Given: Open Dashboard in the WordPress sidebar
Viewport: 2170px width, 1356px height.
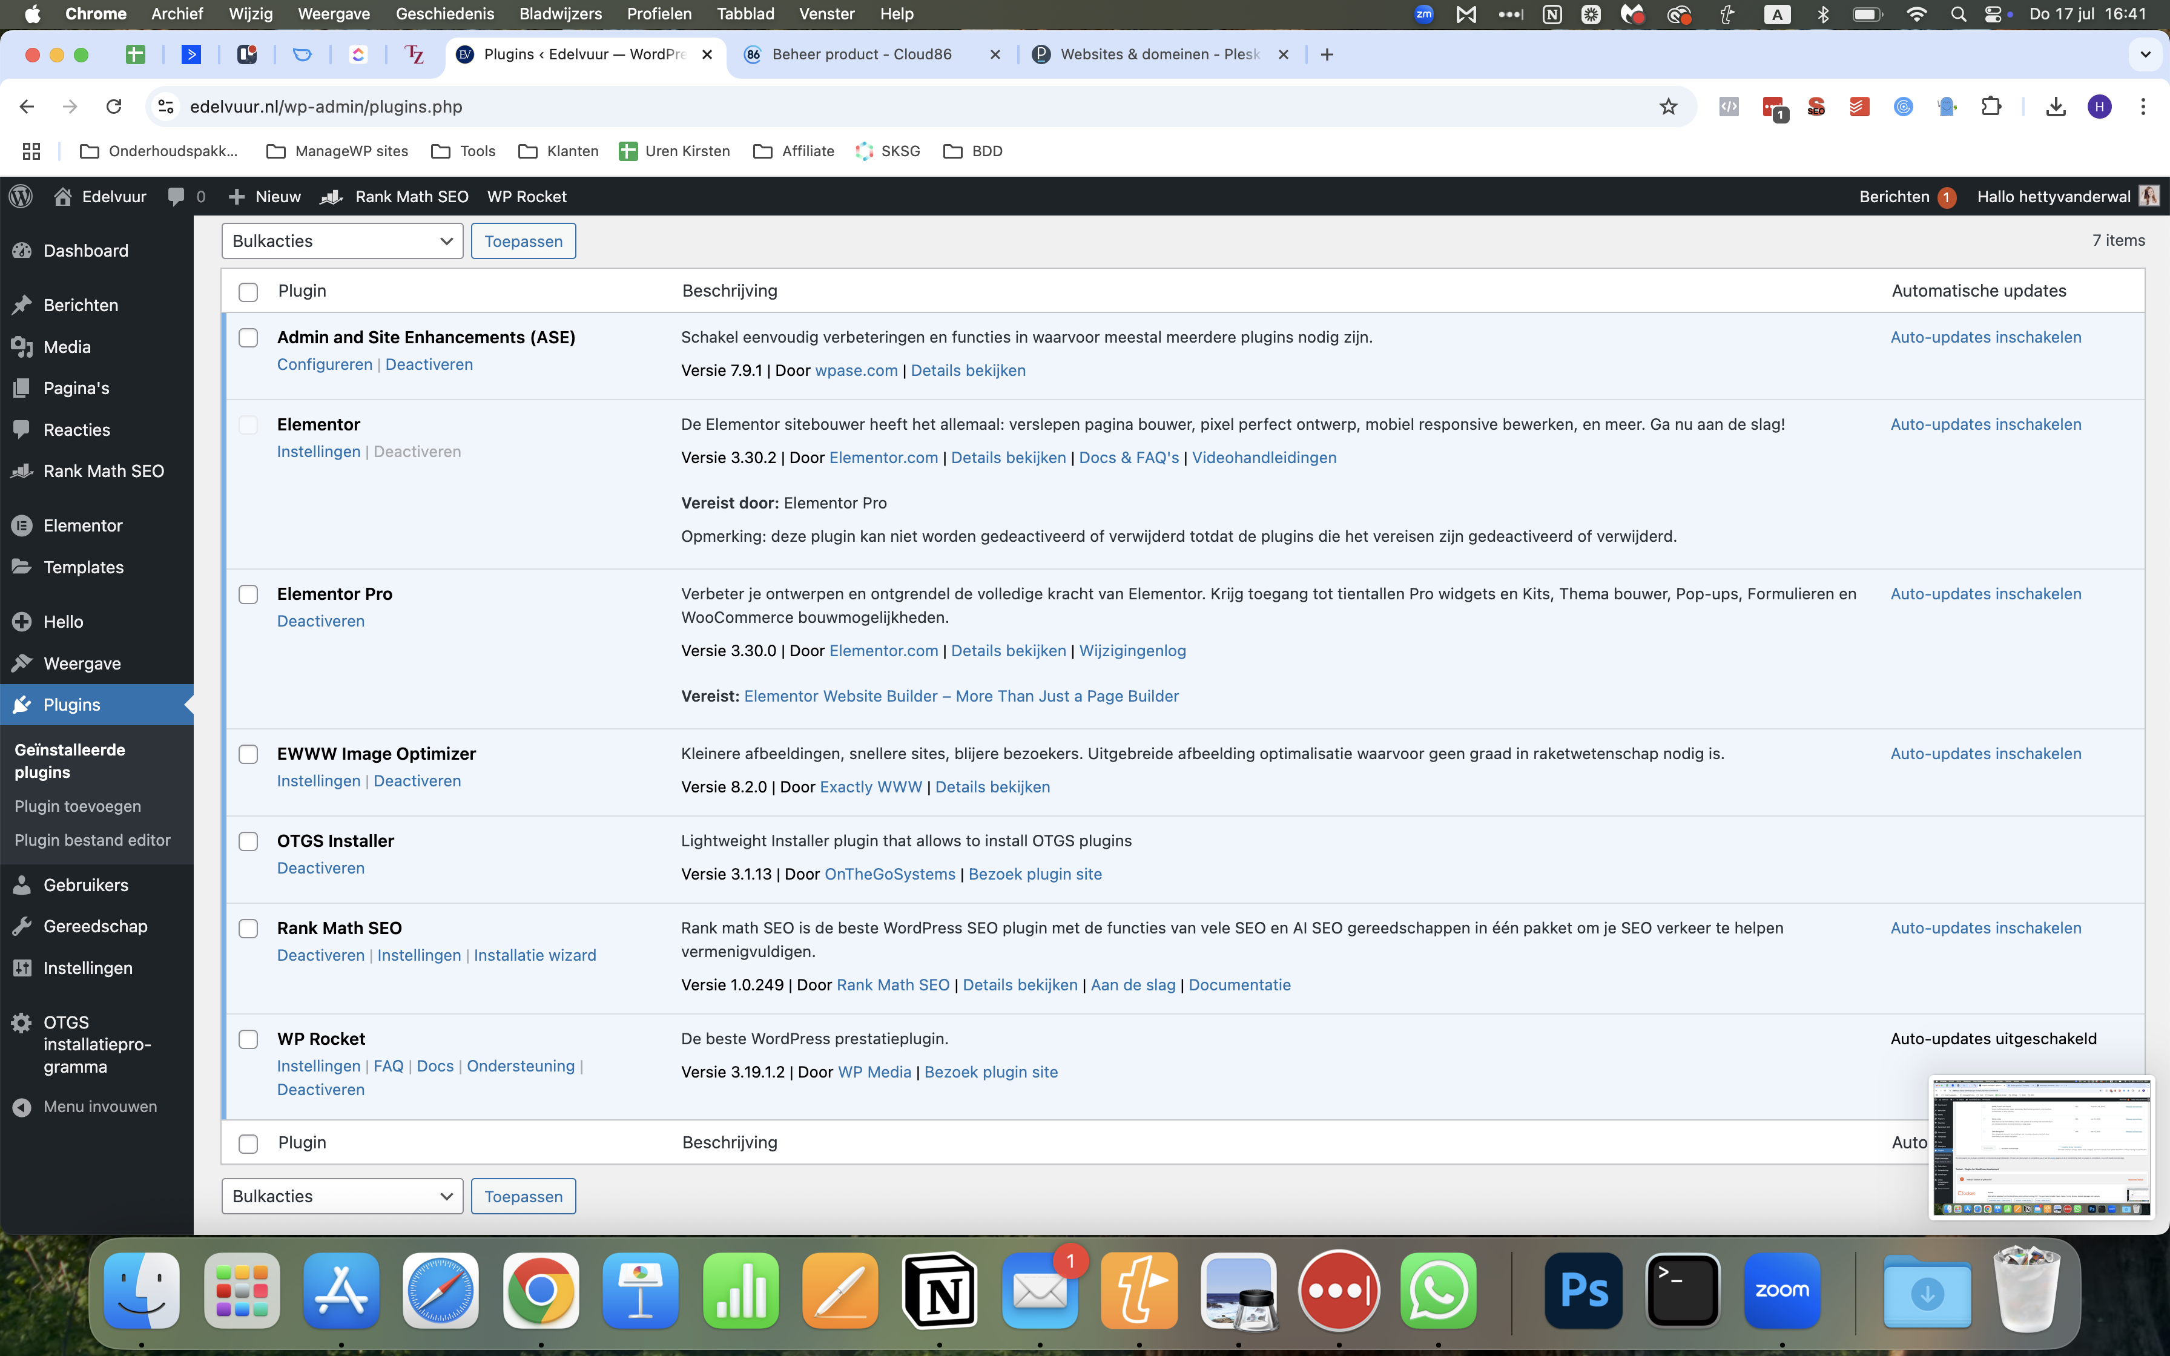Looking at the screenshot, I should [86, 251].
